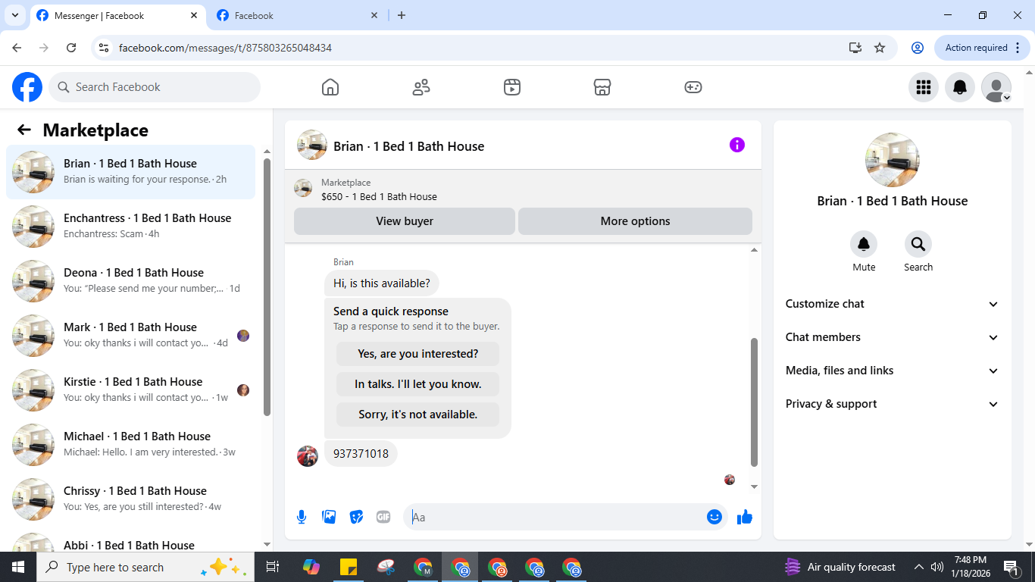Open Windows Start menu
The image size is (1035, 582).
[18, 567]
